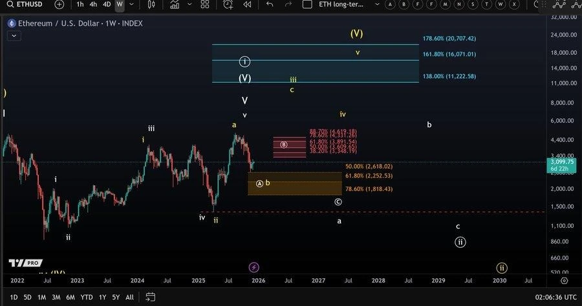582x306 pixels.
Task: Set the range to 1M
Action: coord(41,297)
